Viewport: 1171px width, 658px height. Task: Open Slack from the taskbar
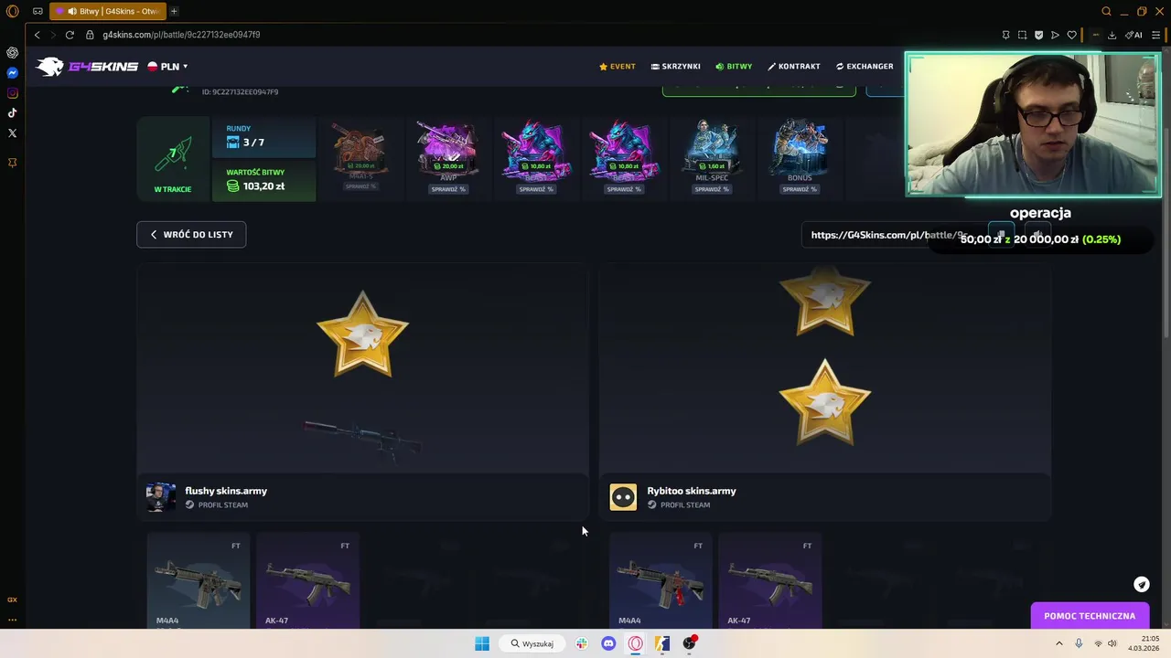581,643
